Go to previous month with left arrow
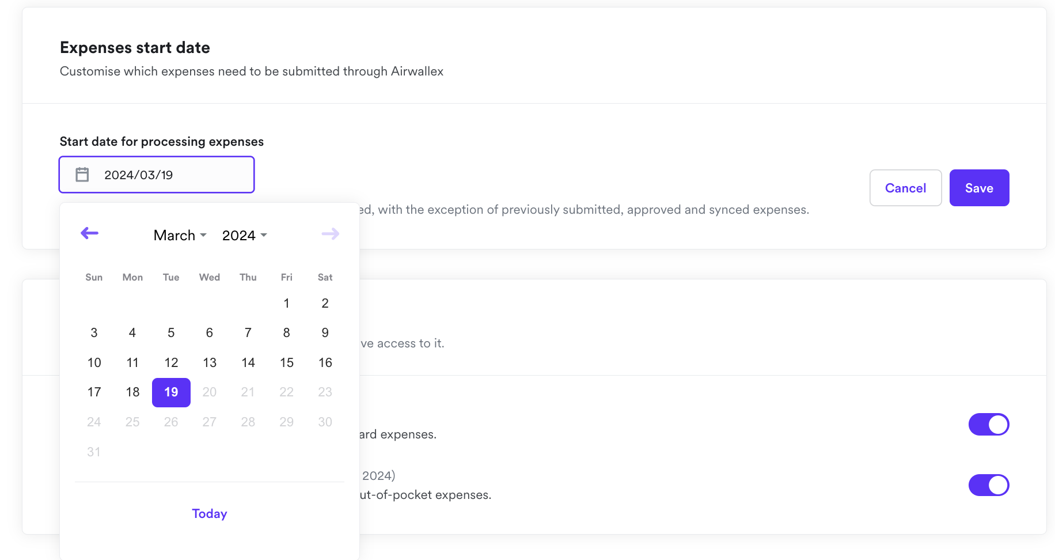 tap(89, 233)
